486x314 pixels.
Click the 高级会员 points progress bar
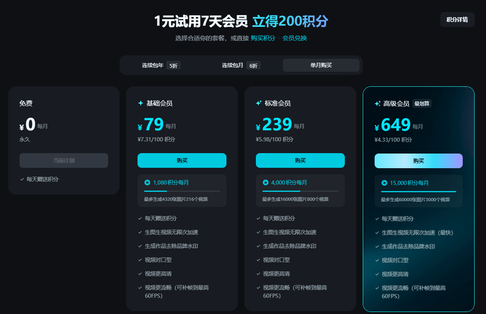[x=418, y=191]
